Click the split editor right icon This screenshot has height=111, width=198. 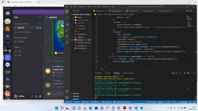[x=191, y=11]
